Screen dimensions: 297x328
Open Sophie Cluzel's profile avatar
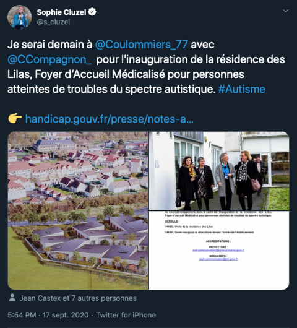(19, 17)
